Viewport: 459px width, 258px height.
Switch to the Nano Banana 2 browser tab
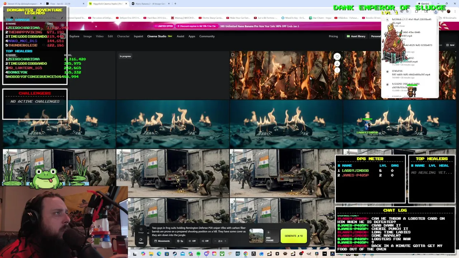[x=150, y=4]
